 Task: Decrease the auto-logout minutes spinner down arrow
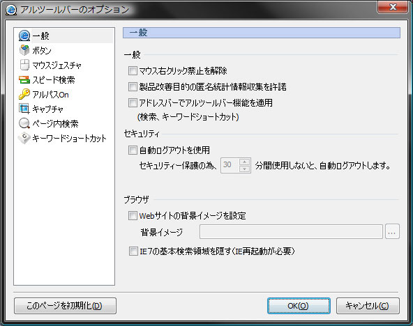(245, 169)
